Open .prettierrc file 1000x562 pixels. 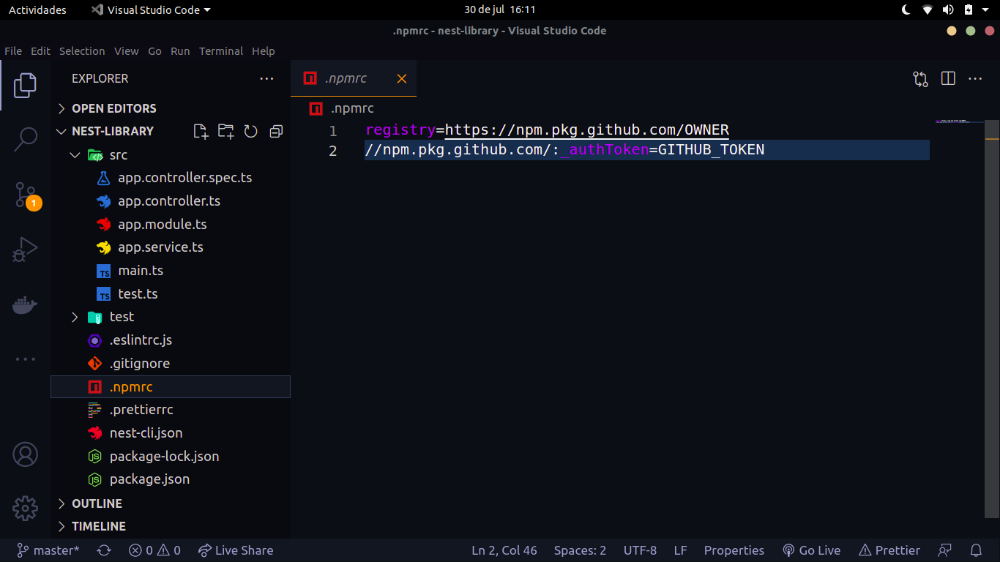(171, 410)
